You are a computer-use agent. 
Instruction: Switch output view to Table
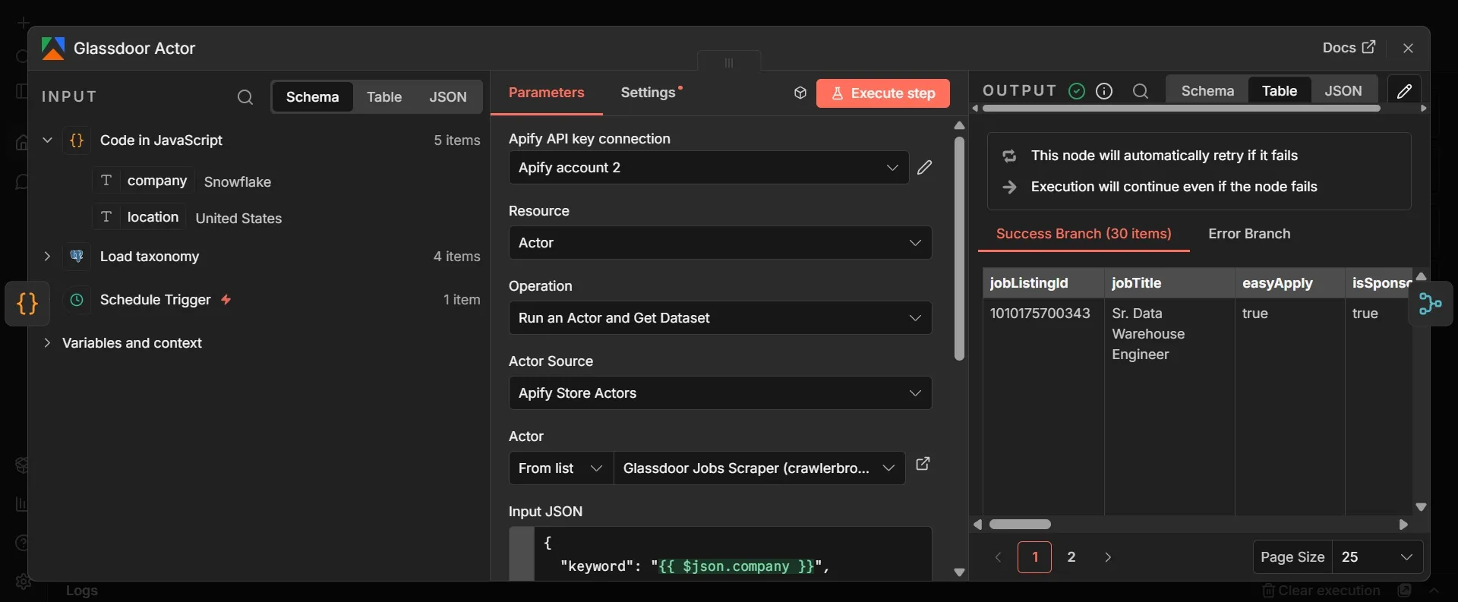(1280, 91)
